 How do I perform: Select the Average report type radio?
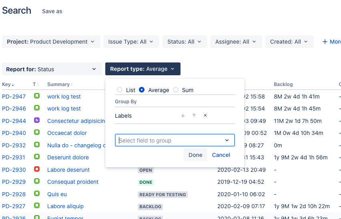click(x=142, y=90)
